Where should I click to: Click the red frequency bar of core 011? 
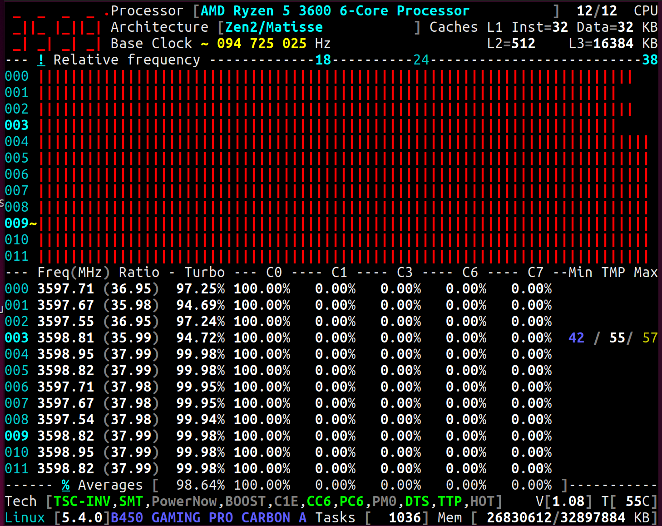click(x=344, y=256)
